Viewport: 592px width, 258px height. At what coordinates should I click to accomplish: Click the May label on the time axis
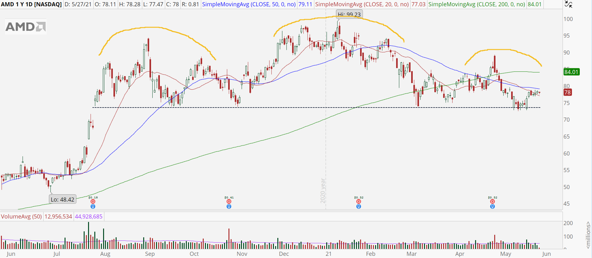(506, 254)
